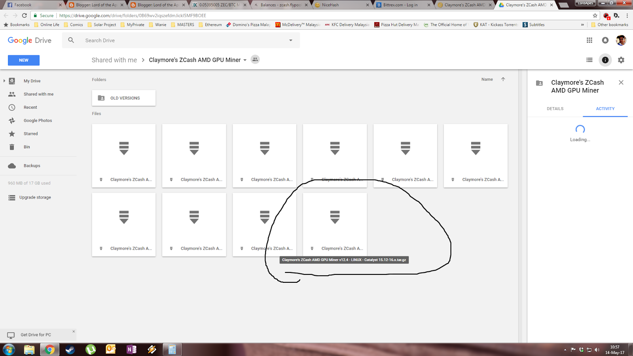Open Steam from taskbar
633x356 pixels.
tap(70, 349)
